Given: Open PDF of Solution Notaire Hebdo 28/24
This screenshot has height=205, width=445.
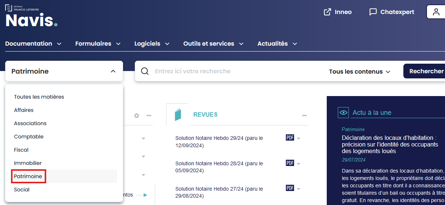Looking at the screenshot, I should point(290,163).
